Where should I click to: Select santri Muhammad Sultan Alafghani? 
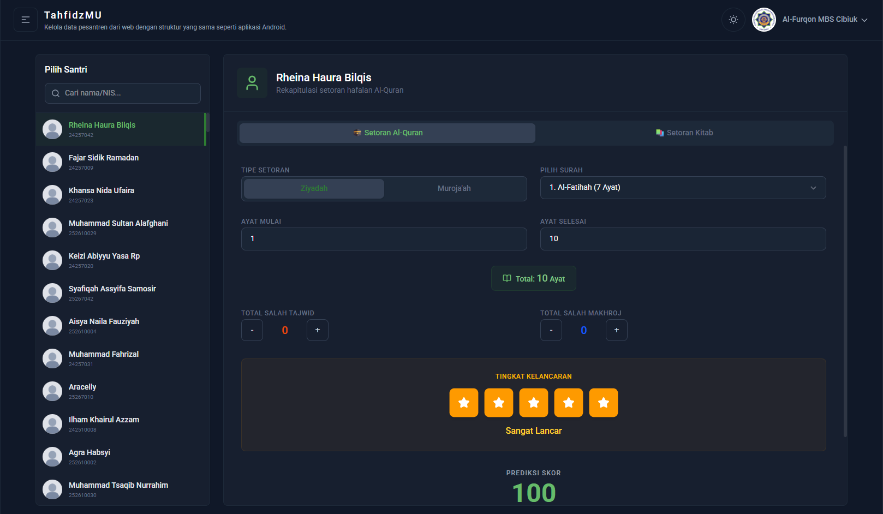pyautogui.click(x=121, y=228)
